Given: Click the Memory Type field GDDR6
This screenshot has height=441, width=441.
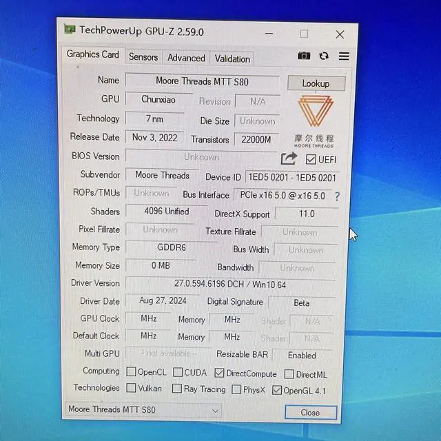Looking at the screenshot, I should tap(172, 248).
